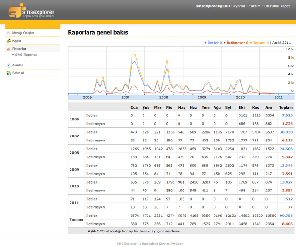
Task: Click the 2007 İletilen total 30.938
Action: coord(286,132)
